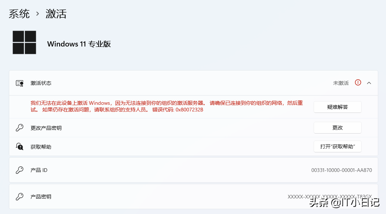The height and width of the screenshot is (214, 386).
Task: Click the key icon beside 产品密钥
Action: point(20,197)
